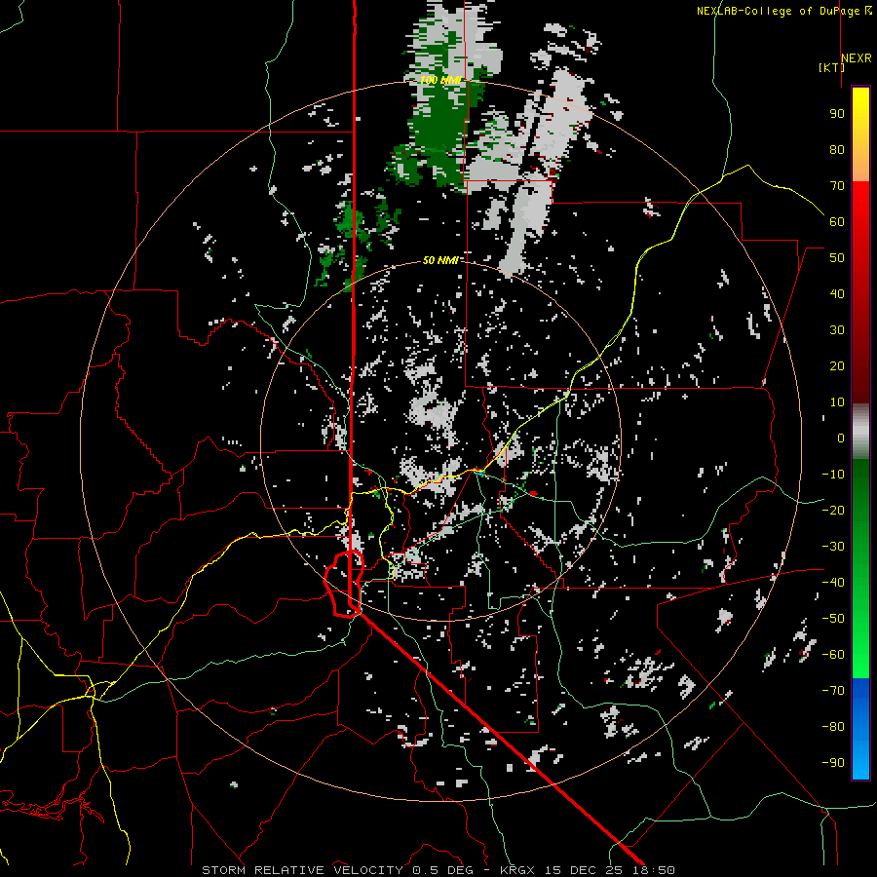Click the 60 scale value label

tap(837, 221)
